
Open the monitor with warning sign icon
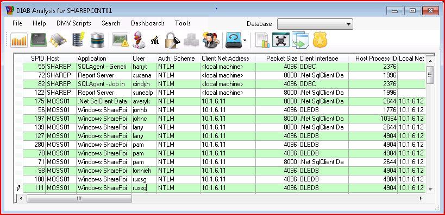click(x=120, y=40)
